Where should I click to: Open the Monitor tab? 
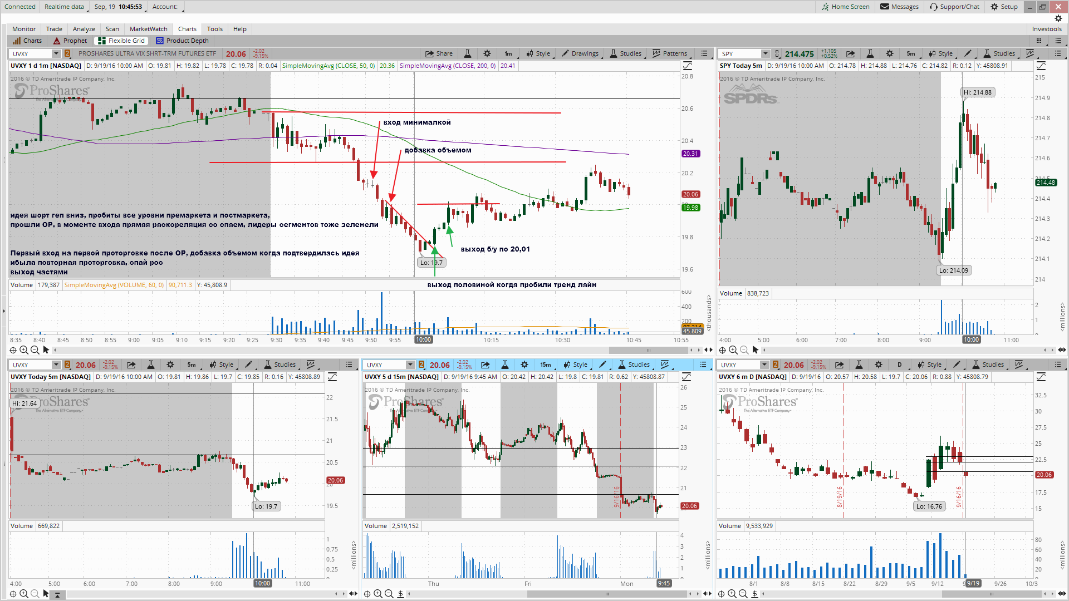24,29
